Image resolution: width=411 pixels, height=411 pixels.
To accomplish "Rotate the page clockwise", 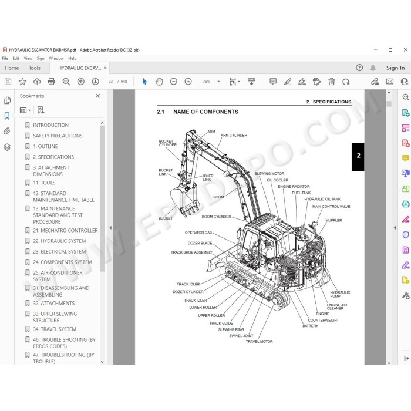I will 346,82.
